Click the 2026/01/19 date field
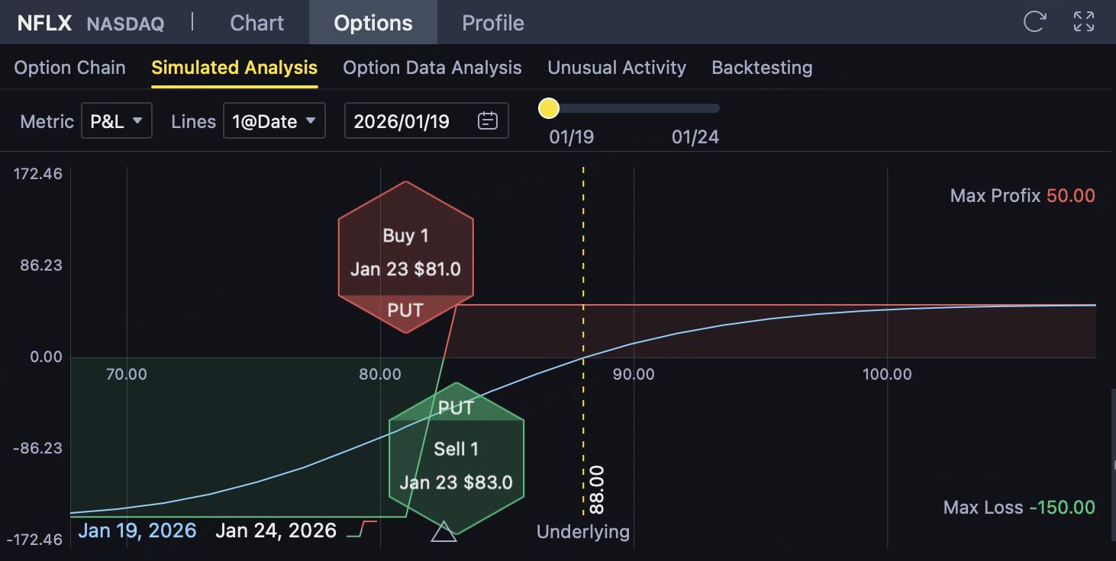1116x561 pixels. coord(412,121)
